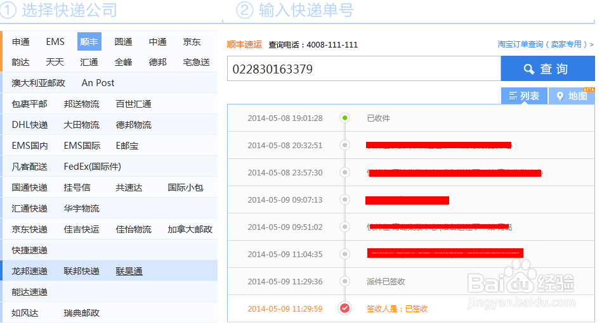Pick 韵达 from courier list

20,63
